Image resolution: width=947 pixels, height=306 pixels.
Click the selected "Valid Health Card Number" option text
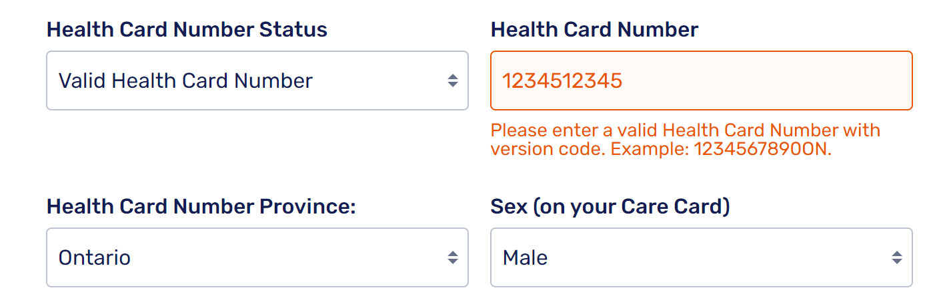(185, 81)
